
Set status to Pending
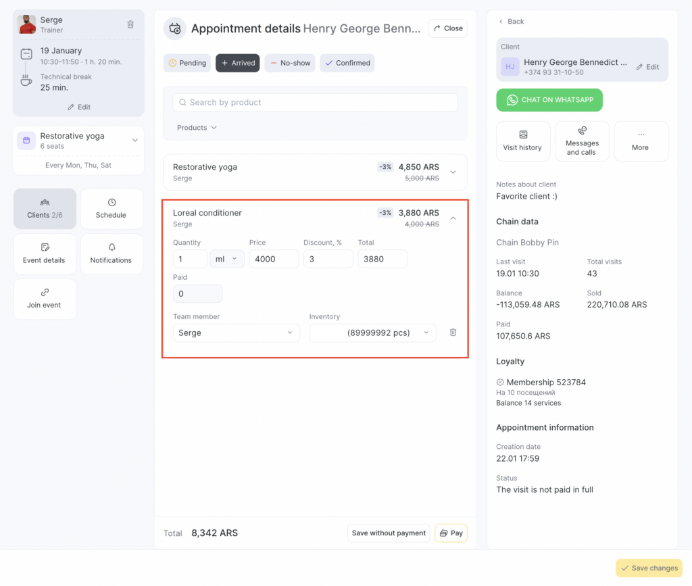[187, 63]
